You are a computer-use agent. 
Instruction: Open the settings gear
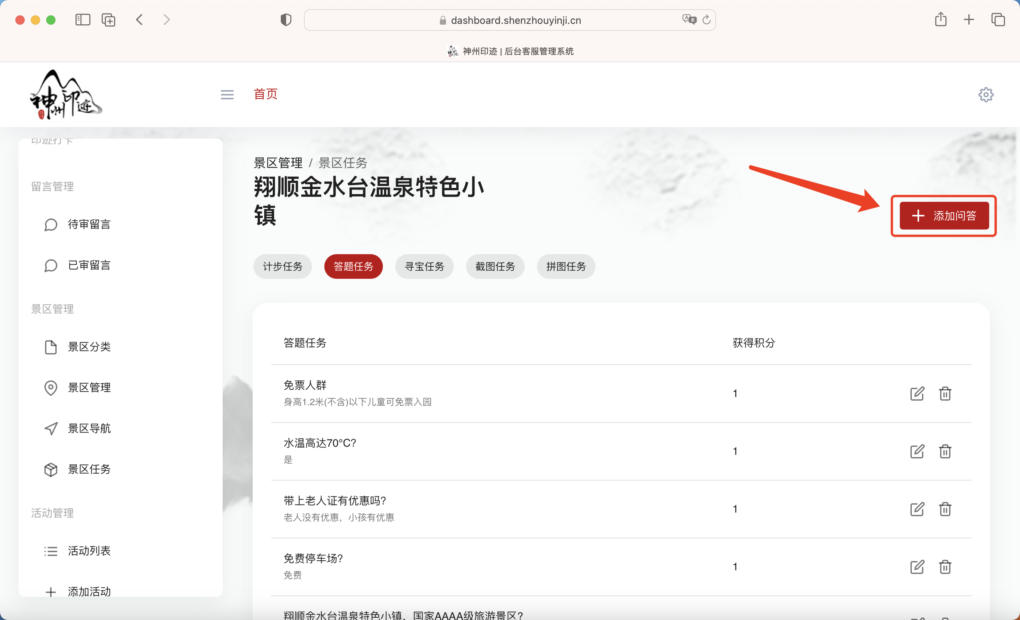986,94
